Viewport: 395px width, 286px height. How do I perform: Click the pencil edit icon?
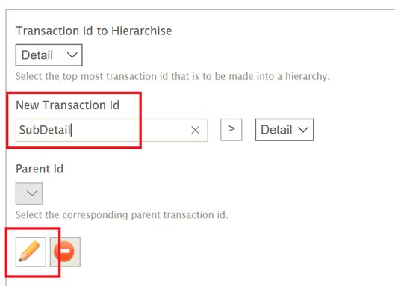(31, 252)
